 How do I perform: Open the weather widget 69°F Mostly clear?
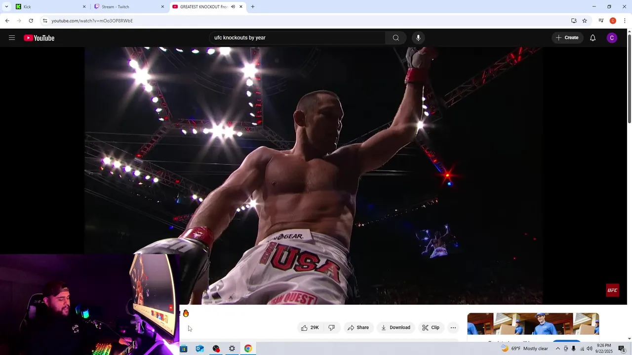pyautogui.click(x=524, y=349)
